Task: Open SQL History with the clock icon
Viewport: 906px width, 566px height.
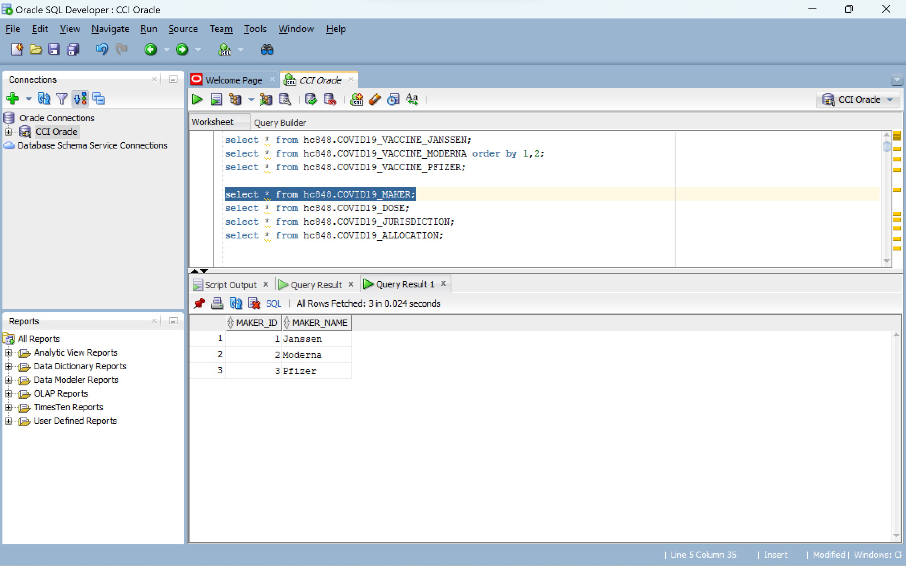Action: tap(393, 100)
